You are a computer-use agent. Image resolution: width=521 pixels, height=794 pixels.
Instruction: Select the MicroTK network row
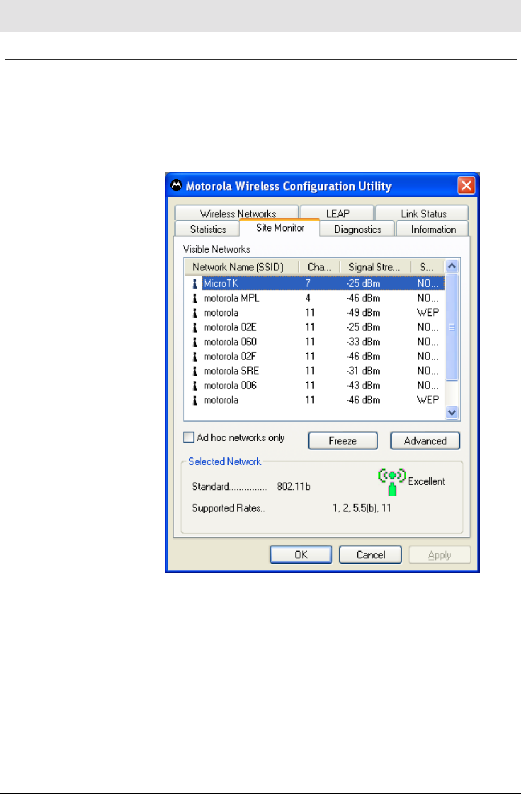click(314, 283)
